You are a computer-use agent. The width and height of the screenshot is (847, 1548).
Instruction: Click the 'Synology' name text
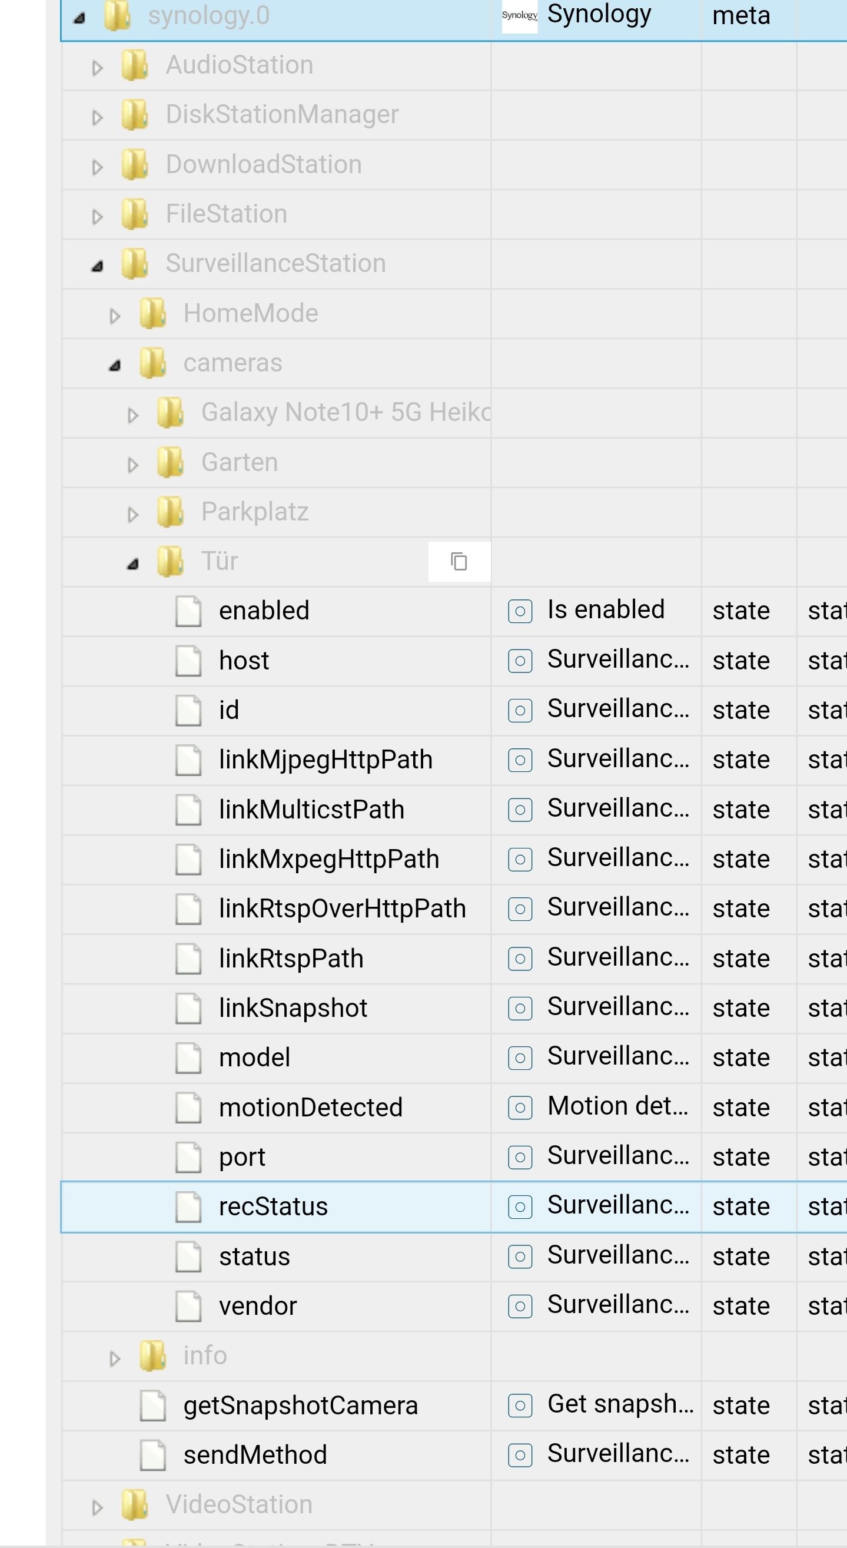(x=599, y=15)
